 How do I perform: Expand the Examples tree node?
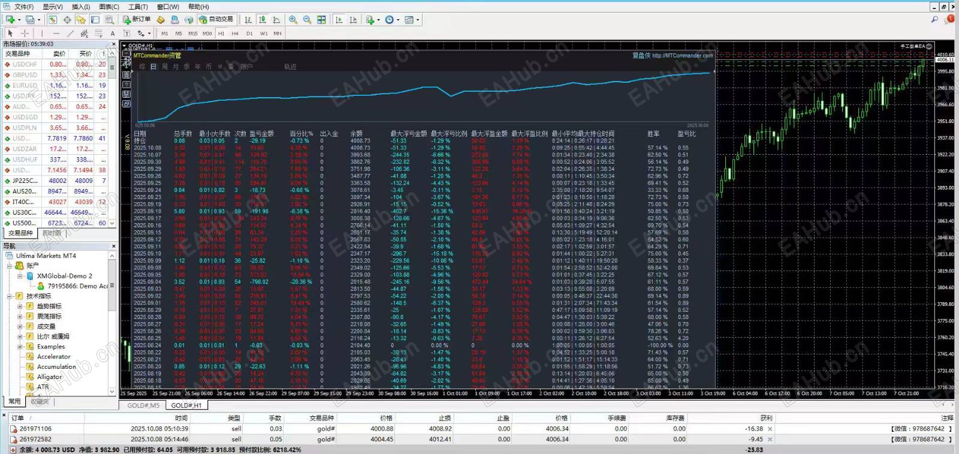(x=20, y=347)
